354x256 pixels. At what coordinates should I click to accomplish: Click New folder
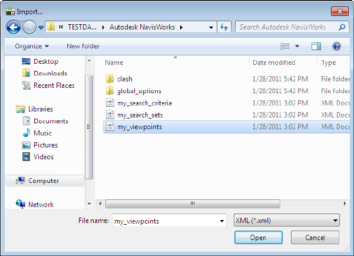tap(83, 46)
